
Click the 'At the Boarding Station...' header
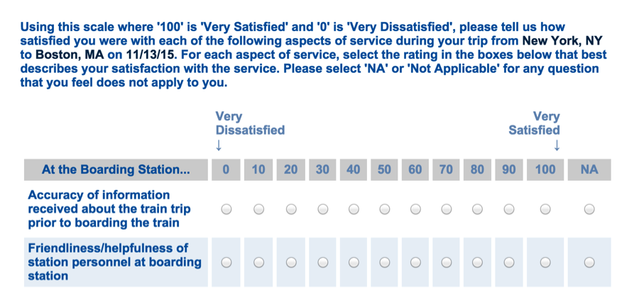pos(116,169)
